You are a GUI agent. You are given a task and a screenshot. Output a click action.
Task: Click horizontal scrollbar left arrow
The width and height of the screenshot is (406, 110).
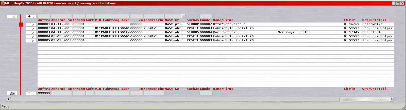8,99
